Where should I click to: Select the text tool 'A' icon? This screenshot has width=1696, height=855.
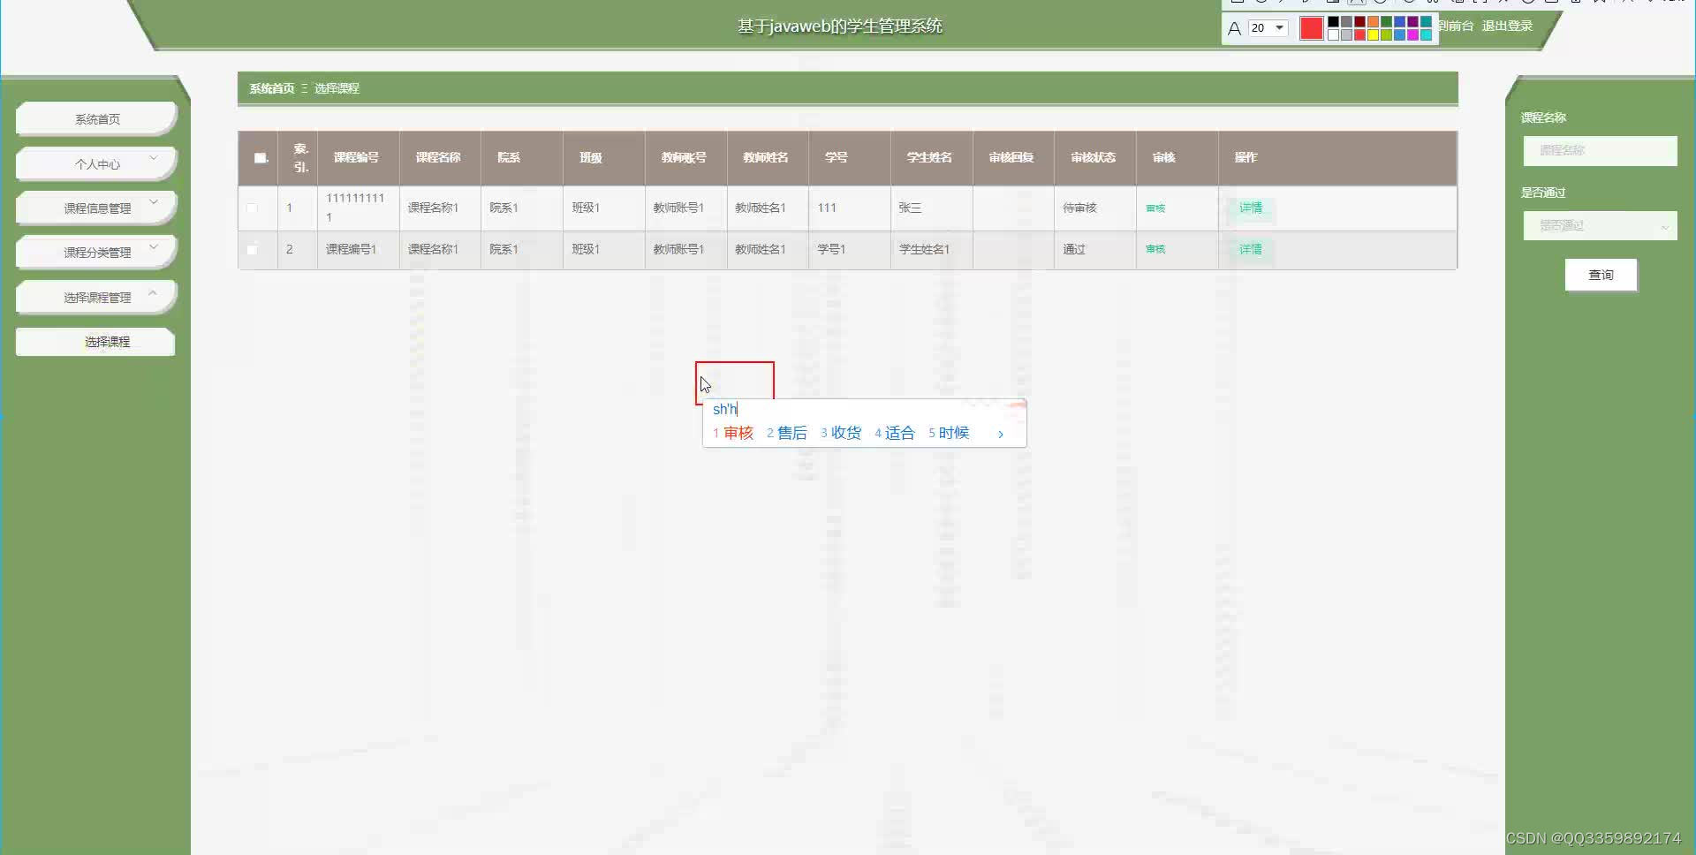tap(1235, 28)
